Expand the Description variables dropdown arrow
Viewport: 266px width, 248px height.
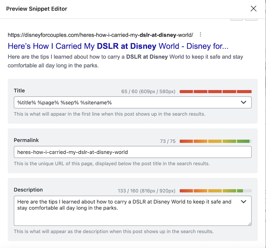243,201
